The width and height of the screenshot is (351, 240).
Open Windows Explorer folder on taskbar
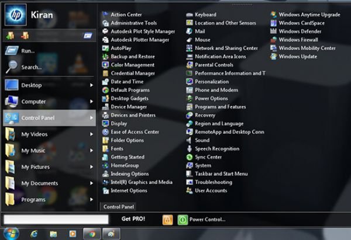53,234
